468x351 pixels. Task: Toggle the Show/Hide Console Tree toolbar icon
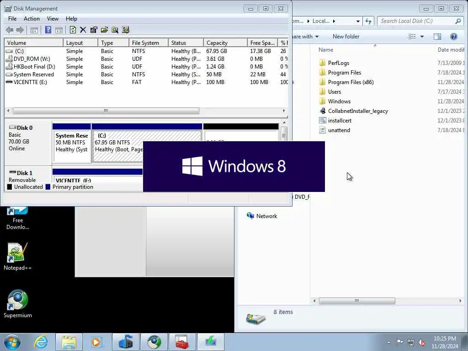pyautogui.click(x=34, y=30)
